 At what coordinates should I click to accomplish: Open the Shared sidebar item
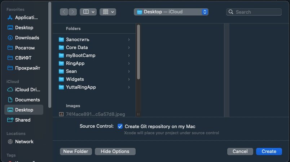tap(24, 120)
